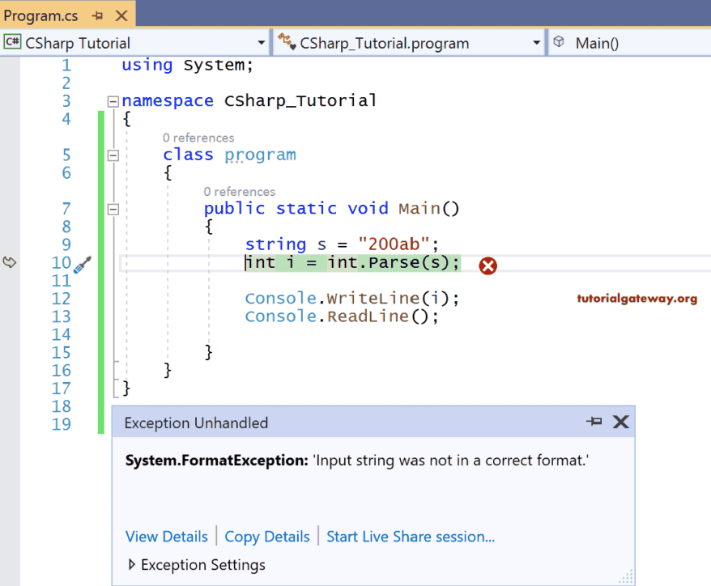Click the View Details link
711x586 pixels.
tap(166, 536)
